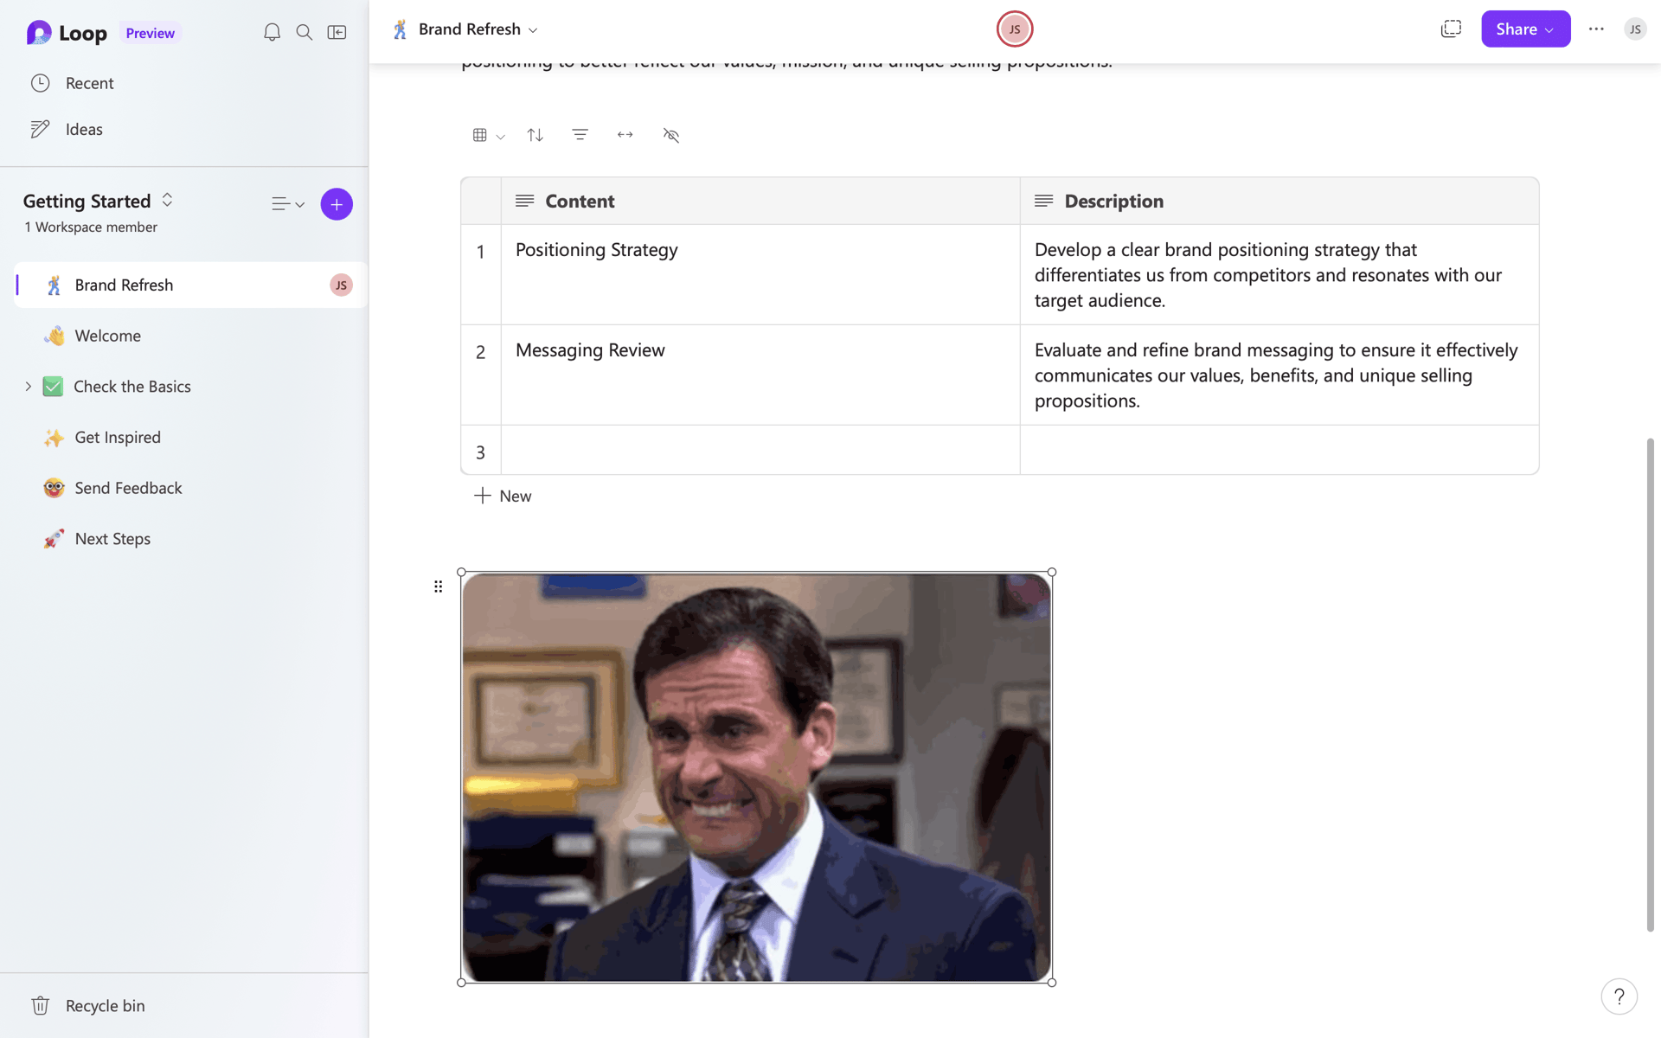The image size is (1661, 1038).
Task: Select row number 1
Action: (481, 252)
